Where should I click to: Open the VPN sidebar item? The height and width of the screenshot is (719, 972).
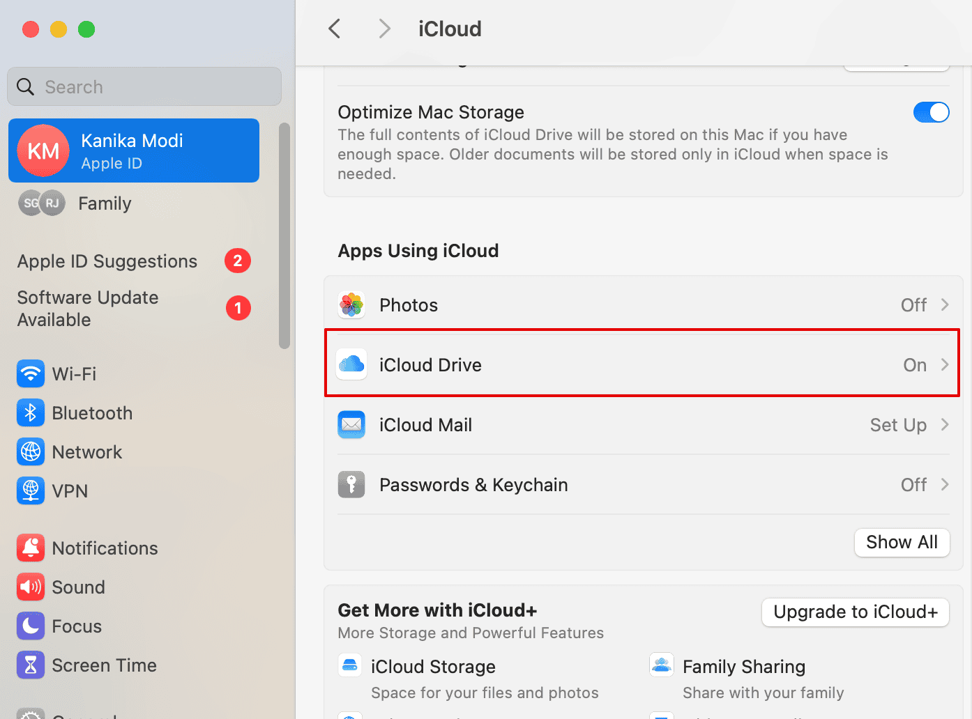coord(70,491)
